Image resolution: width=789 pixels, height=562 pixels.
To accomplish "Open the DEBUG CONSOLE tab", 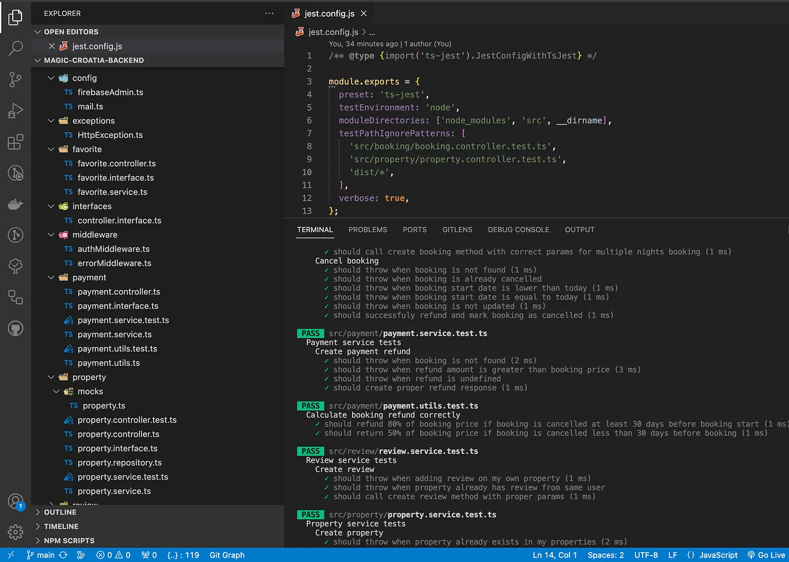I will click(x=518, y=230).
